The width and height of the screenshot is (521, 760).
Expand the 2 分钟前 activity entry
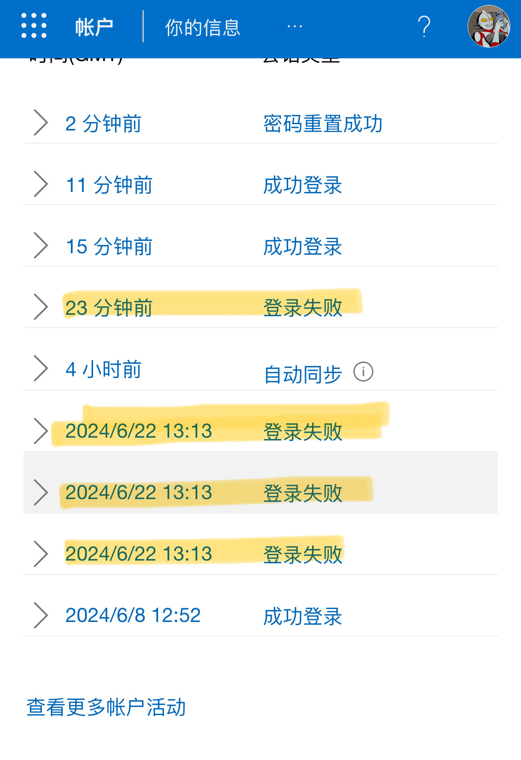(41, 123)
